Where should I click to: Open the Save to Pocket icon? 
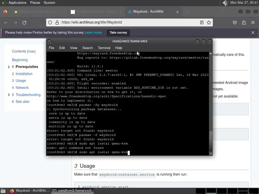[235, 22]
